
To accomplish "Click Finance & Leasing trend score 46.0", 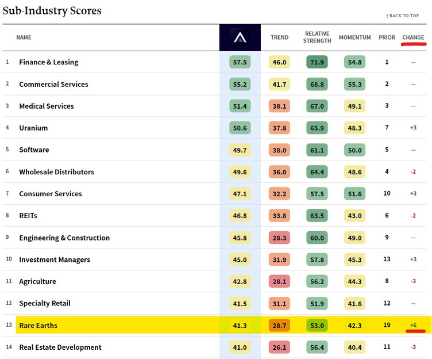I will point(279,62).
